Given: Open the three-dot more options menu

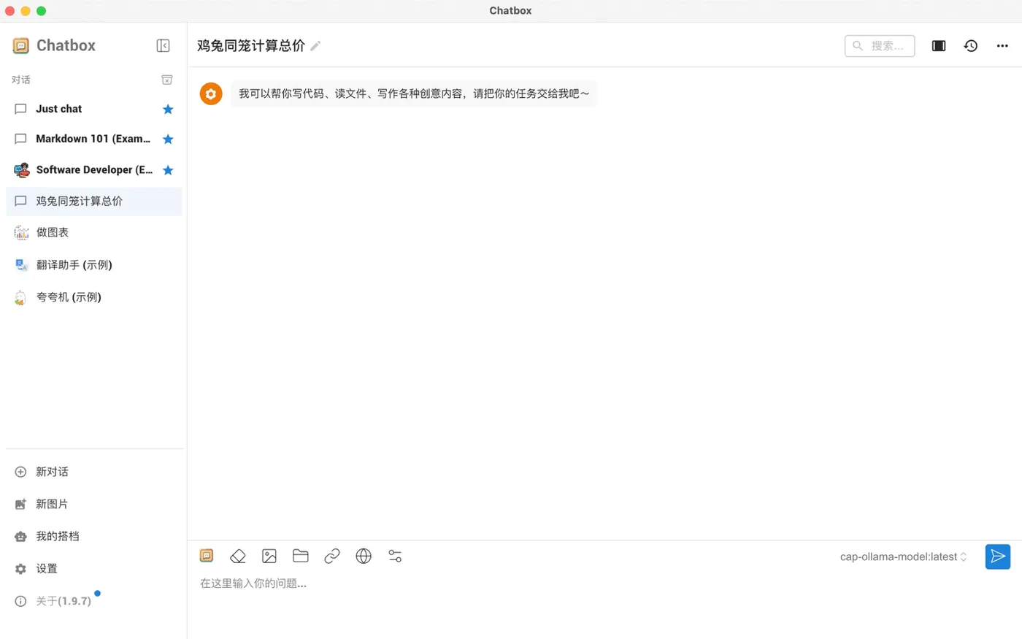Looking at the screenshot, I should point(1002,45).
